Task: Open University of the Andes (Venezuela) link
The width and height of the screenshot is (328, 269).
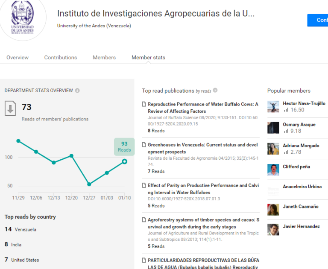Action: coord(94,26)
